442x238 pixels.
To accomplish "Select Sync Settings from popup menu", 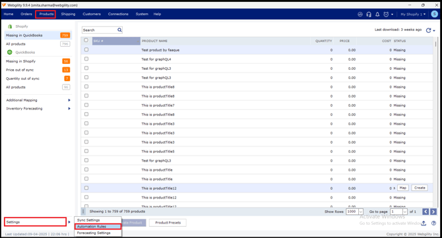I will tap(98, 220).
